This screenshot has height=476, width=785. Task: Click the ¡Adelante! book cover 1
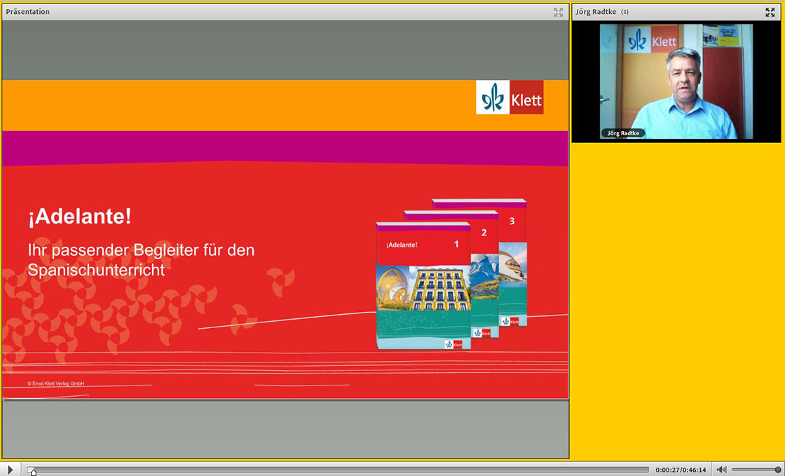point(423,285)
